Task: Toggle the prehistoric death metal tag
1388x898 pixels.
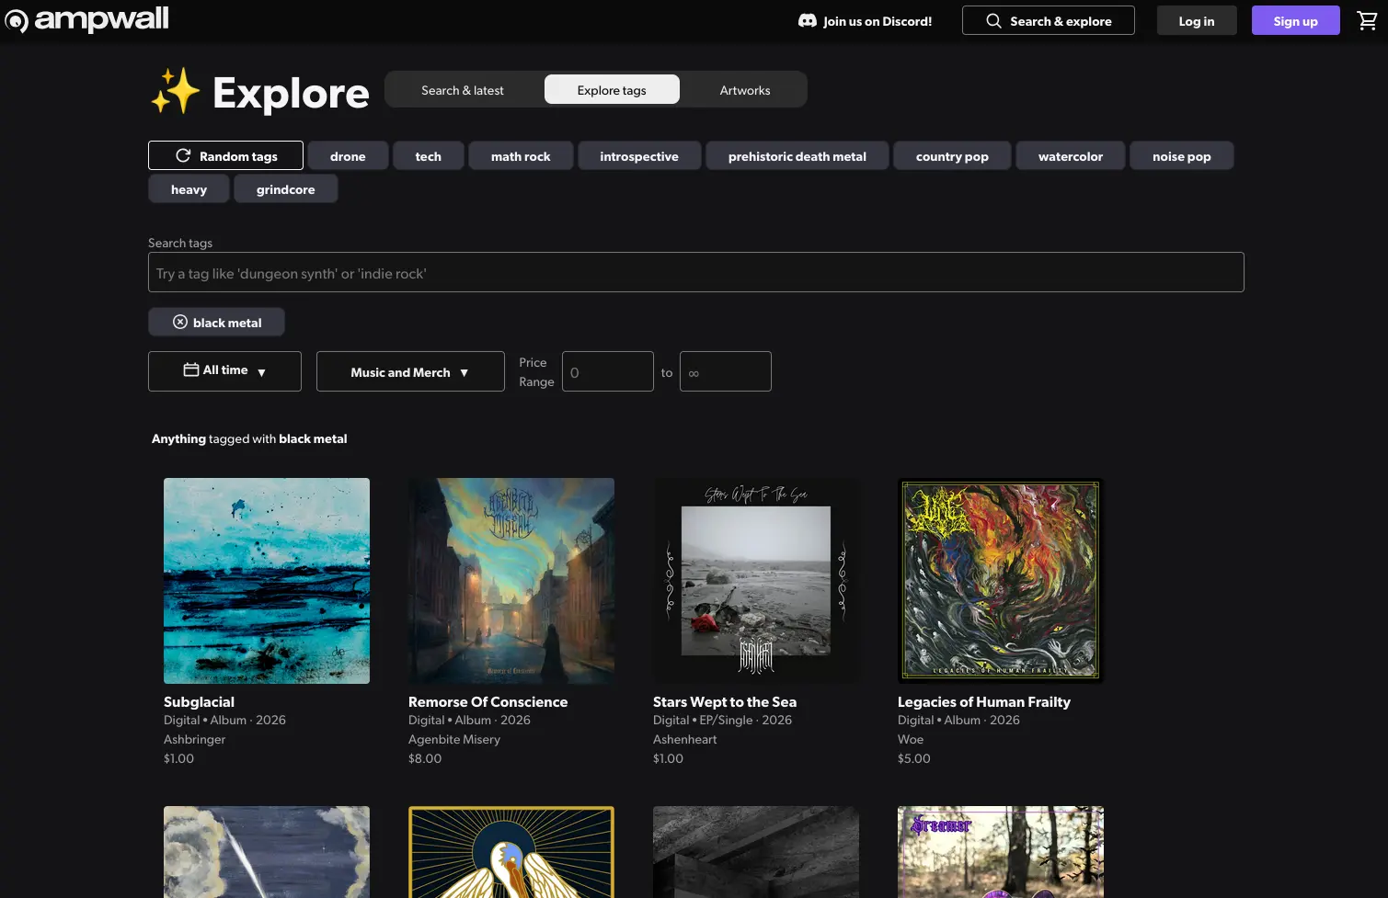Action: (x=797, y=156)
